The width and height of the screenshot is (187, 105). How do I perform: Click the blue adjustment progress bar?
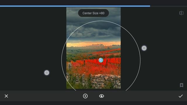[75, 6]
